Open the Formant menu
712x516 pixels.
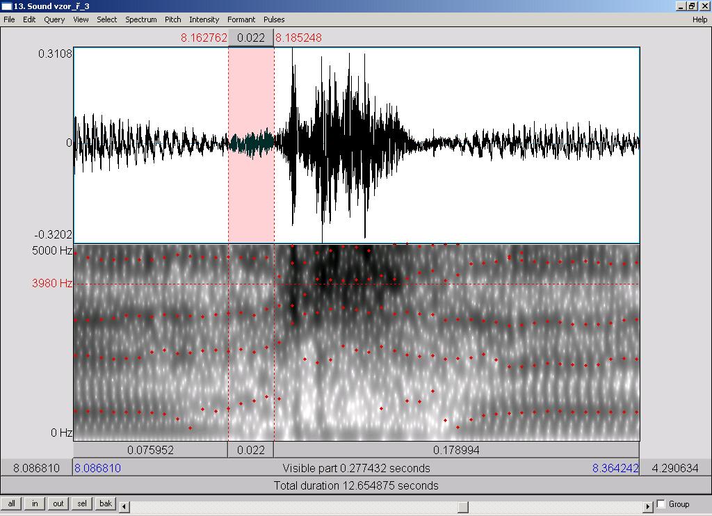point(241,19)
